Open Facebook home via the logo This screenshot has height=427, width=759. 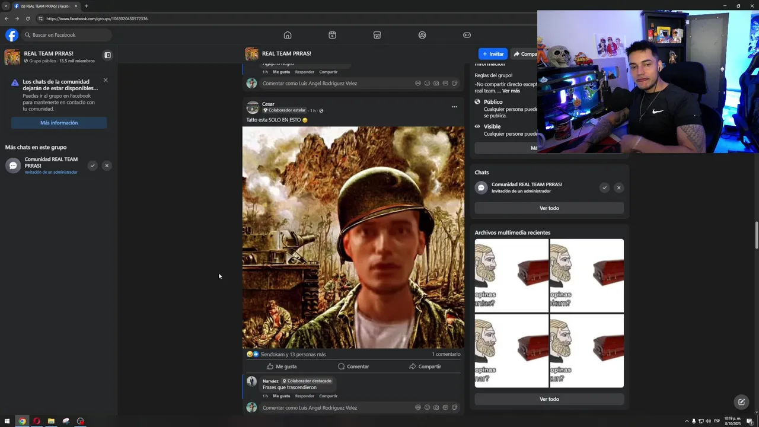click(x=12, y=35)
